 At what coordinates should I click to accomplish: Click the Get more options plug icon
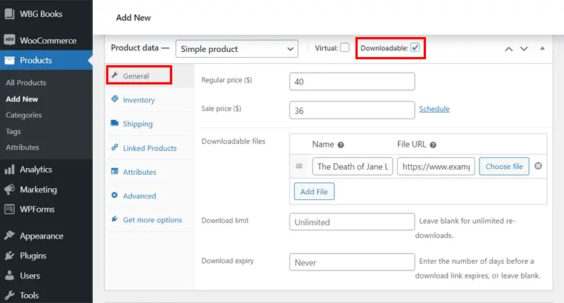coord(115,219)
